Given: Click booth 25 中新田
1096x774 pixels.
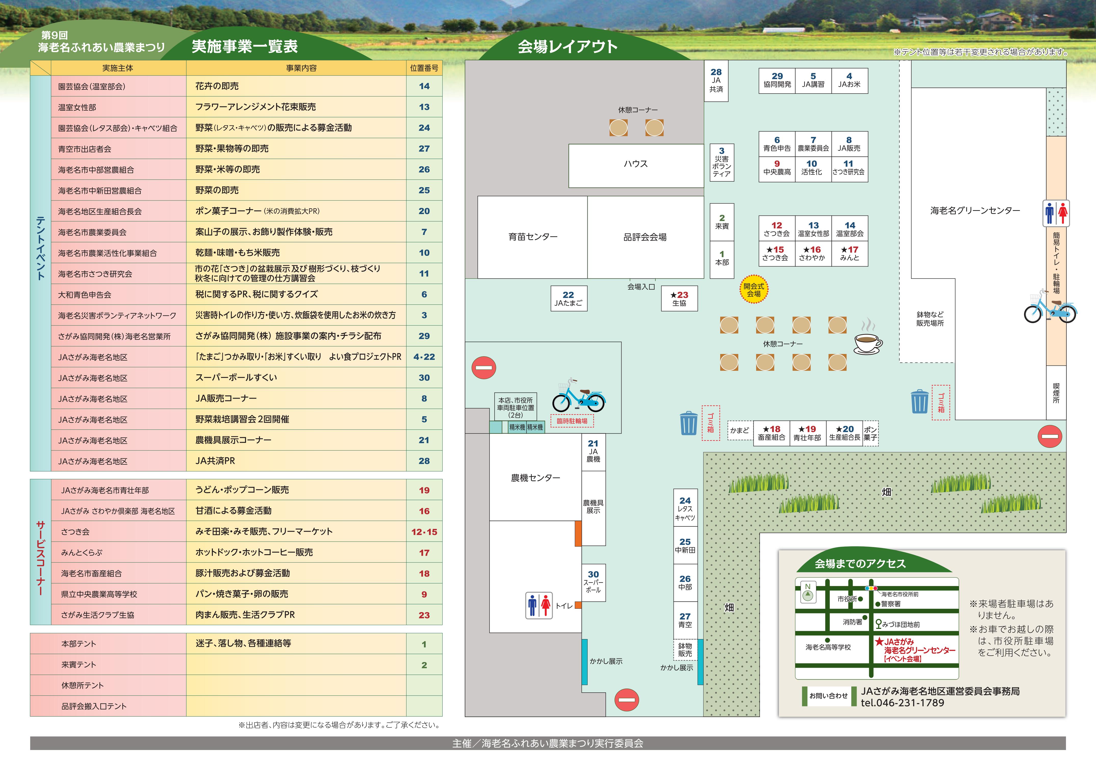Looking at the screenshot, I should (x=686, y=545).
